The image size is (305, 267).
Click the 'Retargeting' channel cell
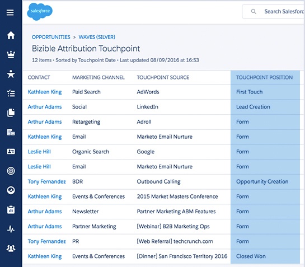(86, 122)
